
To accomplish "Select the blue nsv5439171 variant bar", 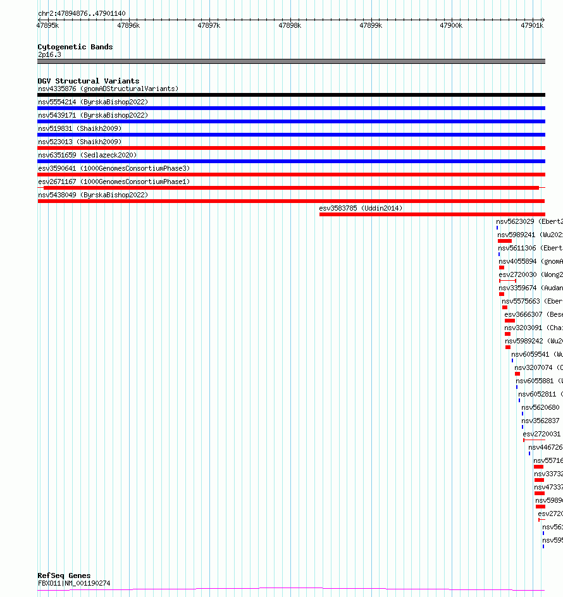I will (x=291, y=121).
